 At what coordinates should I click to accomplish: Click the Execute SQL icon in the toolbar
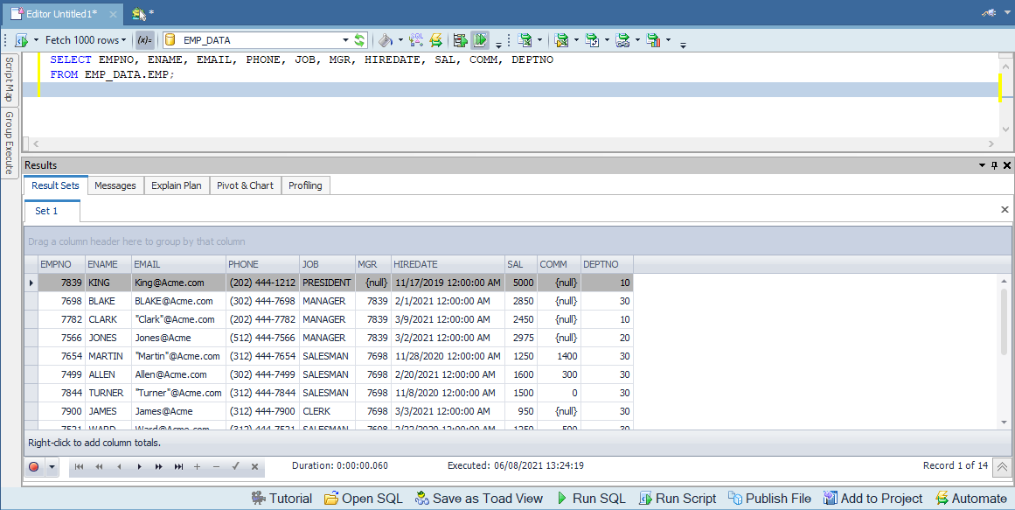click(21, 40)
